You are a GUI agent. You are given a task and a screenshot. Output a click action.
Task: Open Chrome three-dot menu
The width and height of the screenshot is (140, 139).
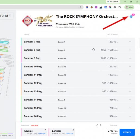coord(137,7)
